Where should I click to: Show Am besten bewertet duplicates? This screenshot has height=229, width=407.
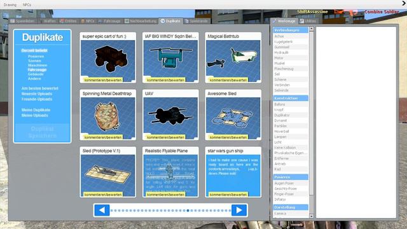coord(39,88)
